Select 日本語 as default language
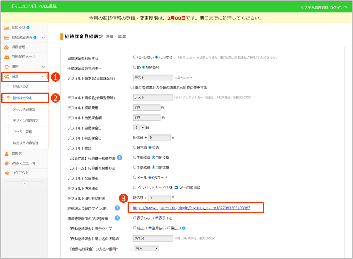 (x=135, y=147)
